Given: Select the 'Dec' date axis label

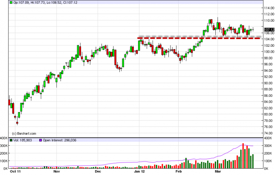Looking at the screenshot, I should tap(98, 172).
